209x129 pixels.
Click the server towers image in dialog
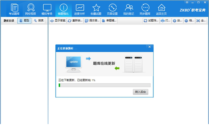tap(133, 64)
